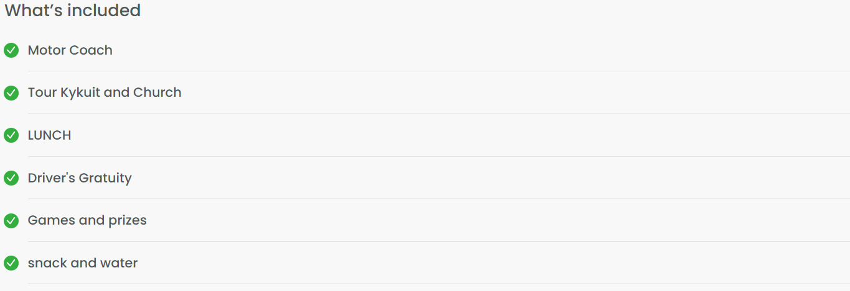This screenshot has width=850, height=291.
Task: Click the Games and prizes label
Action: click(x=87, y=220)
